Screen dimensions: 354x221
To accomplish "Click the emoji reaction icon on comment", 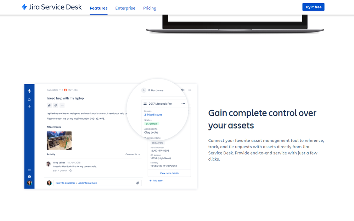I will coord(71,170).
